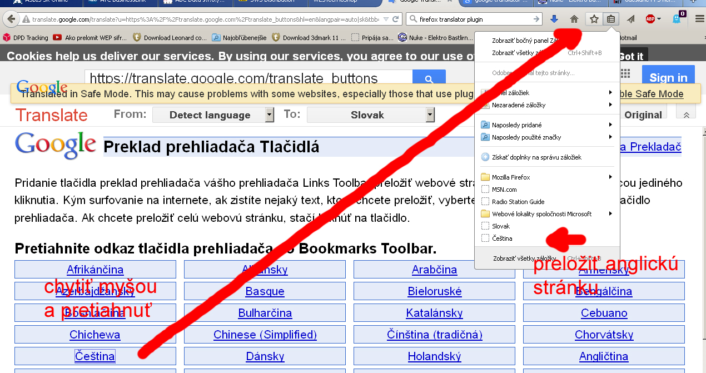
Task: Open the Ako prelomit WEP bookmark
Action: 90,38
